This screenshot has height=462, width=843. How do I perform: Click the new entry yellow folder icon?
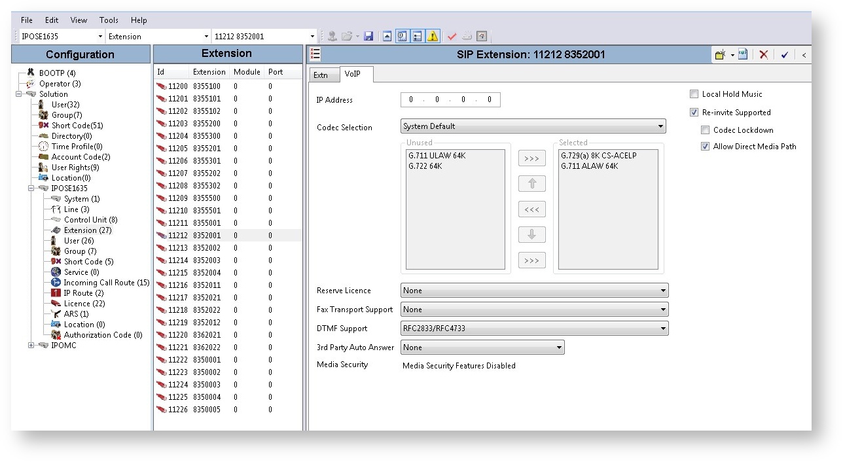(721, 55)
